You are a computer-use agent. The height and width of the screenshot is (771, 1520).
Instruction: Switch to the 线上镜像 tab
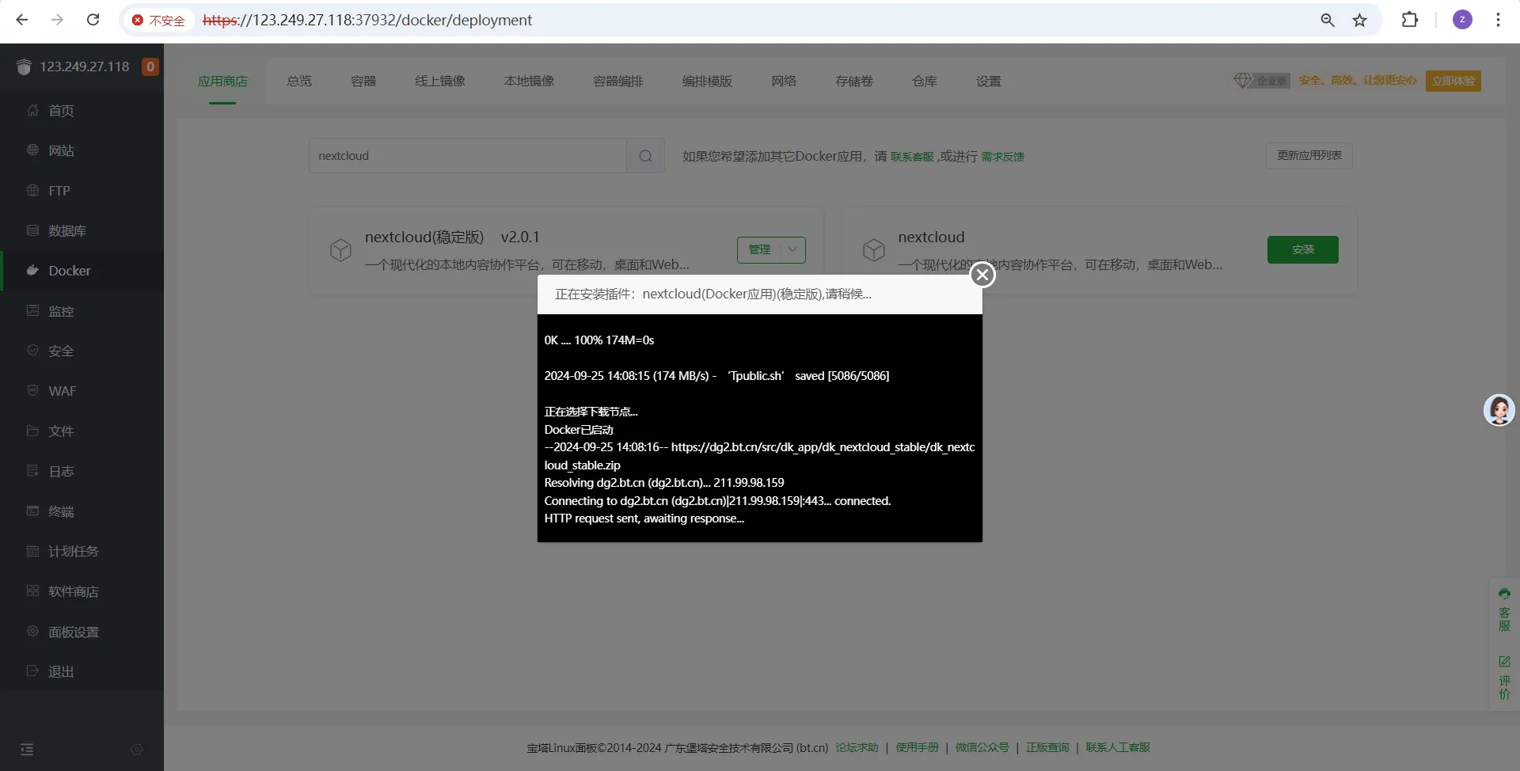[x=440, y=81]
